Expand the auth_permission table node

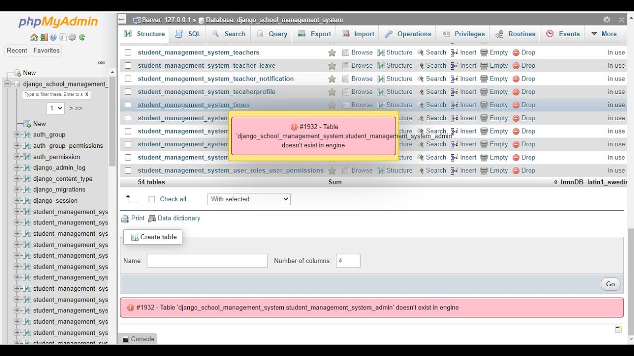pos(17,157)
